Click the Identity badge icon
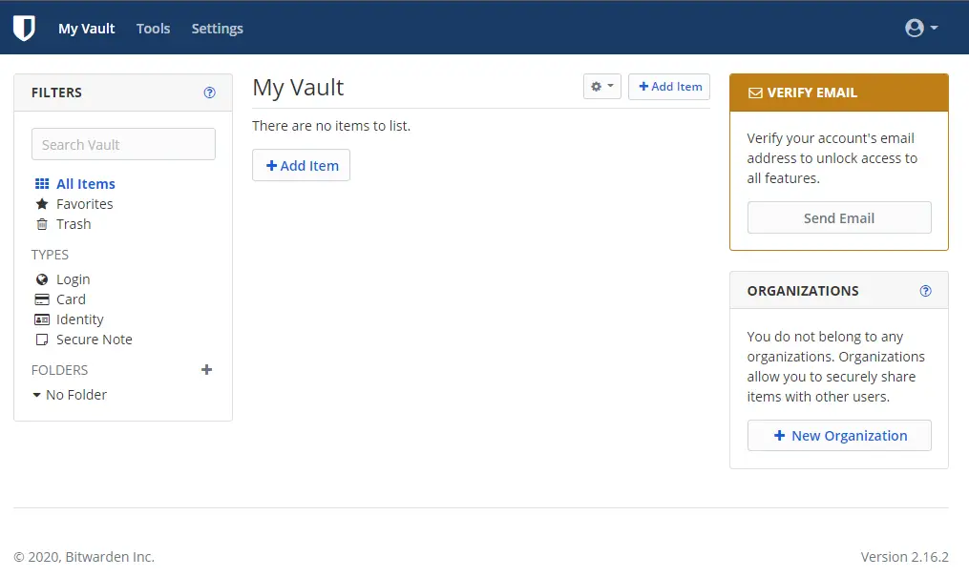This screenshot has height=577, width=969. pyautogui.click(x=43, y=319)
